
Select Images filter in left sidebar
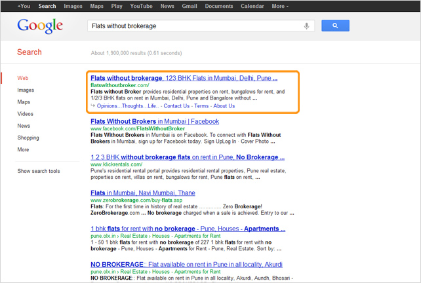coord(26,90)
